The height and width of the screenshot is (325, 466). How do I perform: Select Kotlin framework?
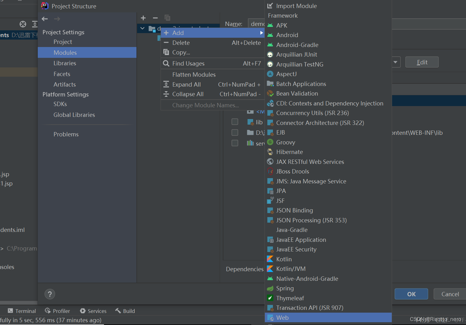coord(328,259)
